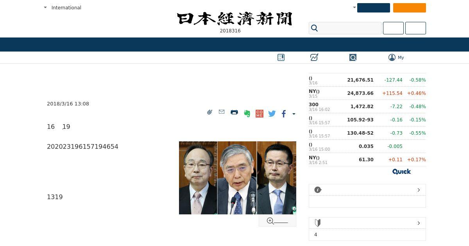The width and height of the screenshot is (469, 246).
Task: Expand more share options arrow
Action: [294, 114]
